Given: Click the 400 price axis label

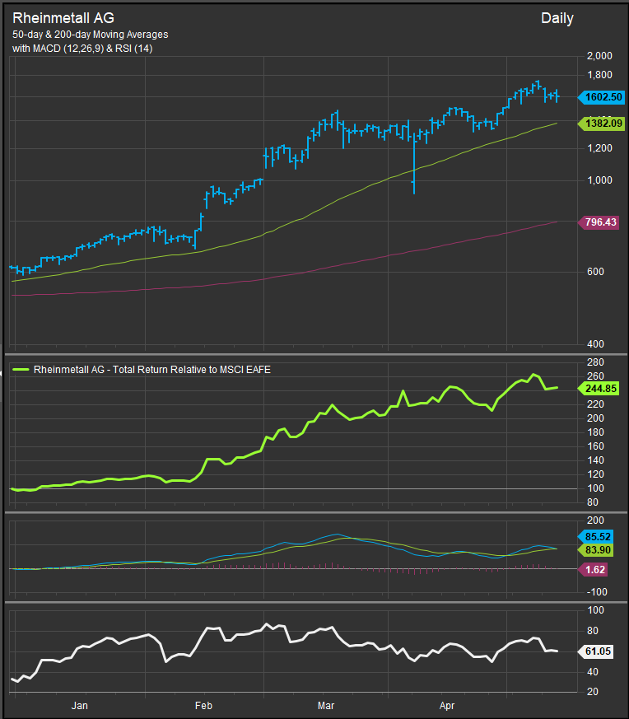Looking at the screenshot, I should click(595, 344).
